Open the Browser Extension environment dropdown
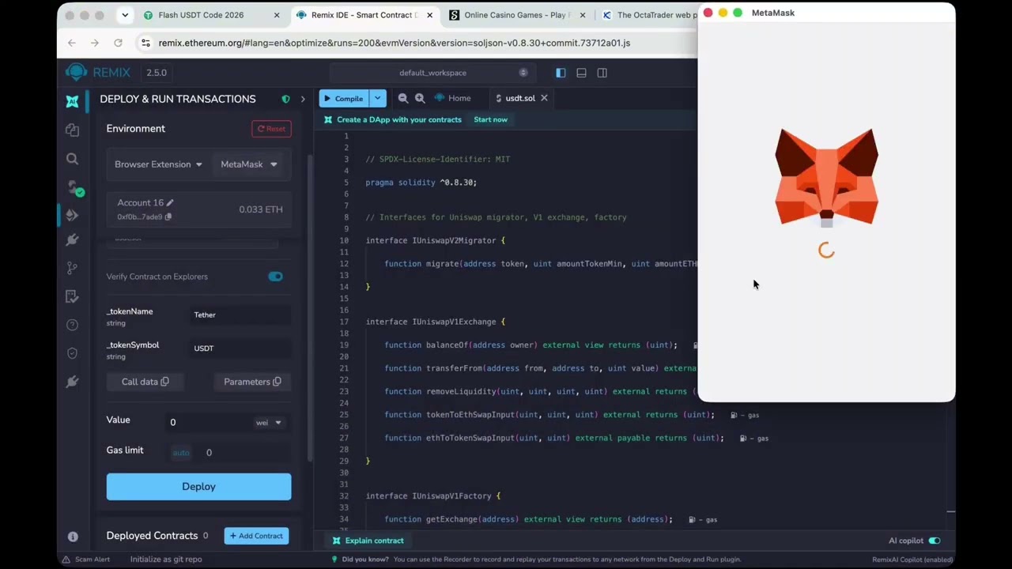Image resolution: width=1012 pixels, height=569 pixels. point(158,164)
